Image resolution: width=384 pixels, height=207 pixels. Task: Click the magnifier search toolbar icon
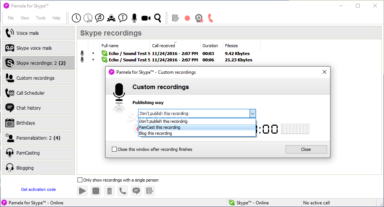click(x=158, y=18)
